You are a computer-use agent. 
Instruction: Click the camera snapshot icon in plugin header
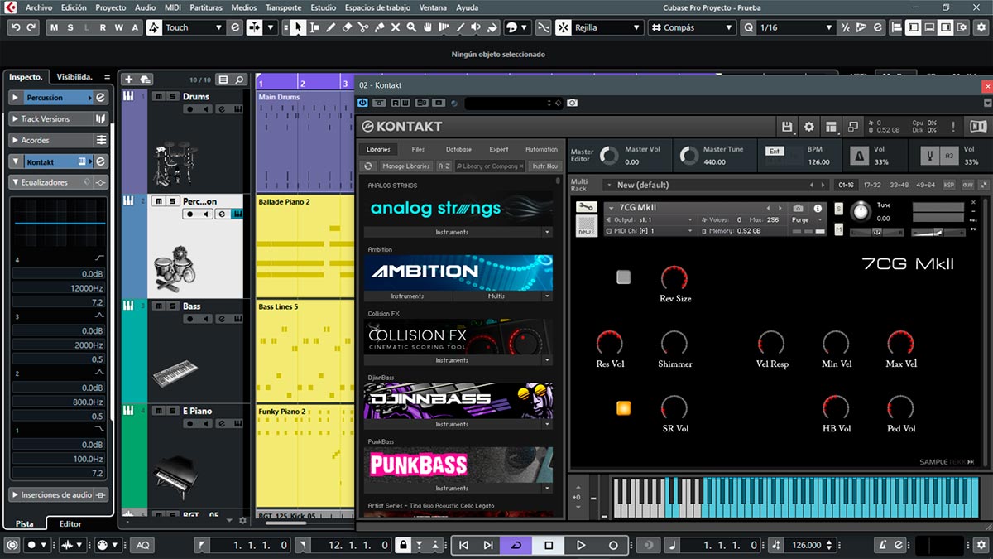(573, 103)
